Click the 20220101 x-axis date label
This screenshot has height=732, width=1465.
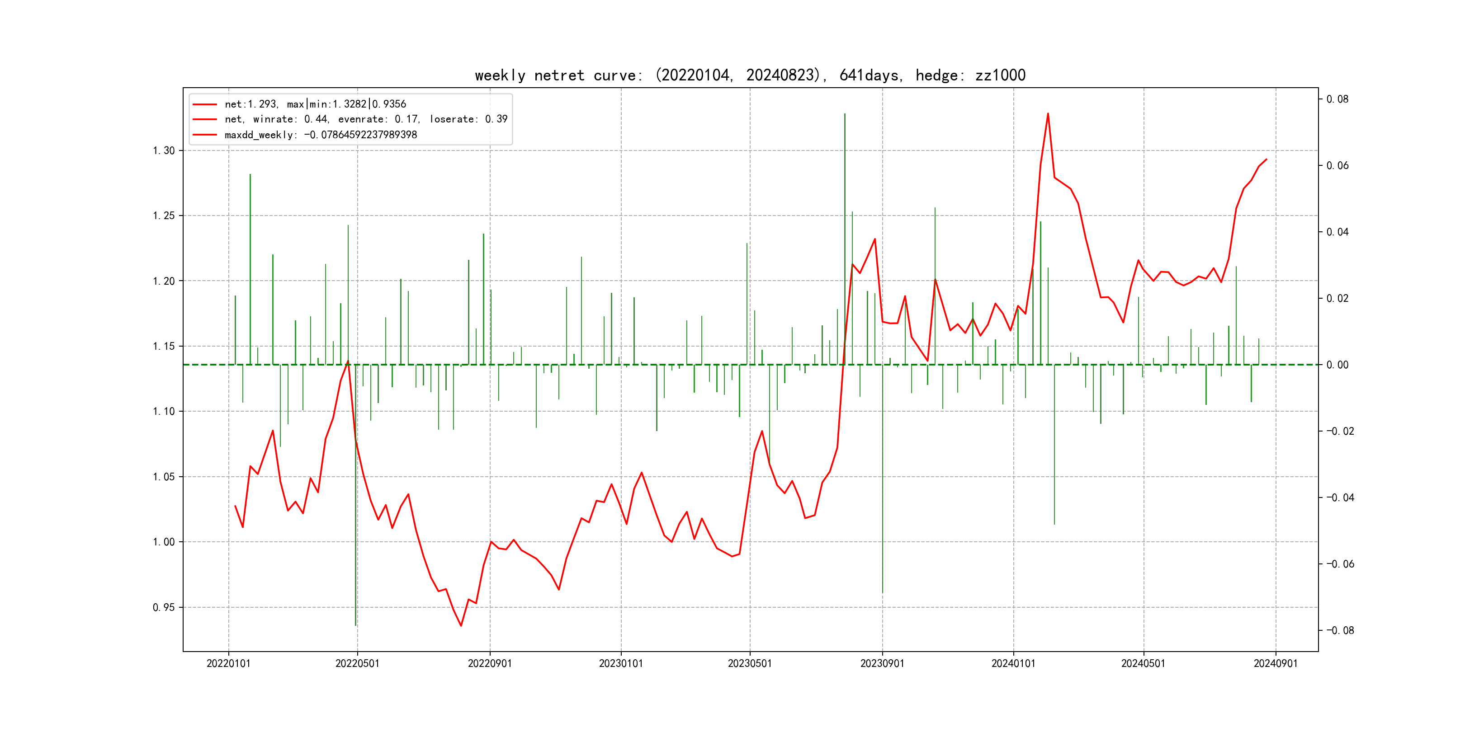pyautogui.click(x=228, y=663)
